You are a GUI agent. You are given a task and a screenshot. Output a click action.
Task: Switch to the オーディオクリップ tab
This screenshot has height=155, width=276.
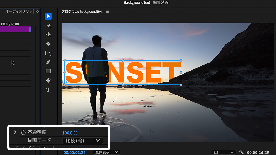pyautogui.click(x=19, y=11)
